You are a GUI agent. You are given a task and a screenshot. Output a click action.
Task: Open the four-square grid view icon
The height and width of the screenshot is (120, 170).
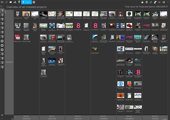(34, 2)
